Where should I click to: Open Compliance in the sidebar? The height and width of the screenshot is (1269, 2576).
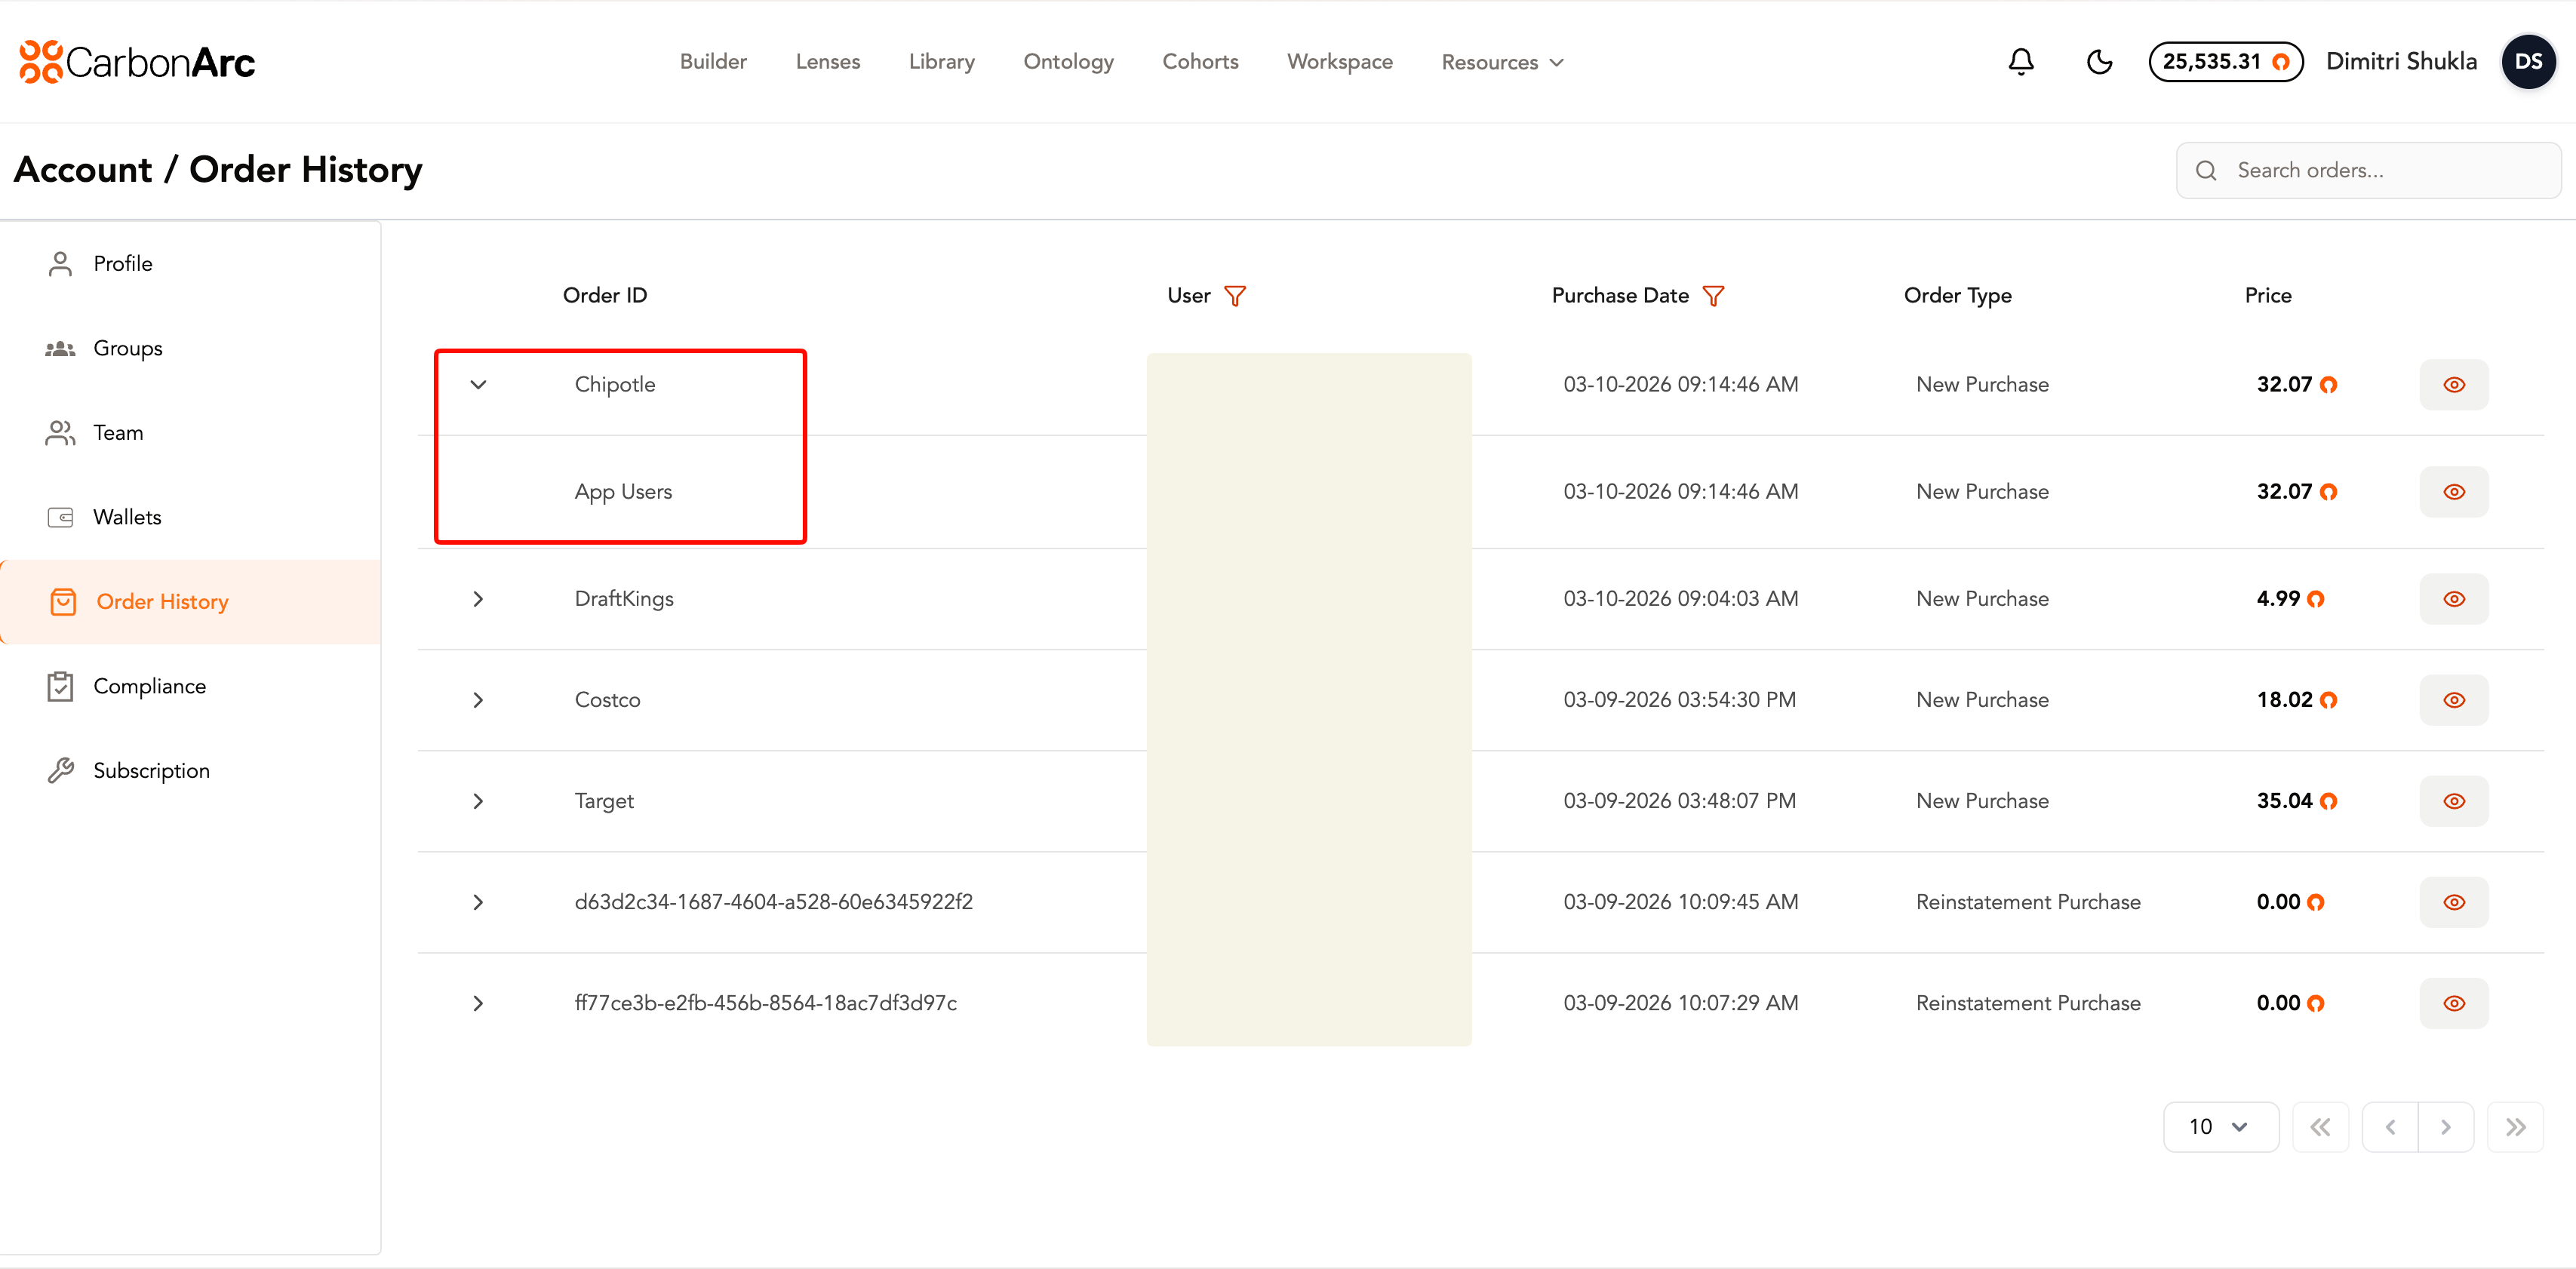point(149,686)
